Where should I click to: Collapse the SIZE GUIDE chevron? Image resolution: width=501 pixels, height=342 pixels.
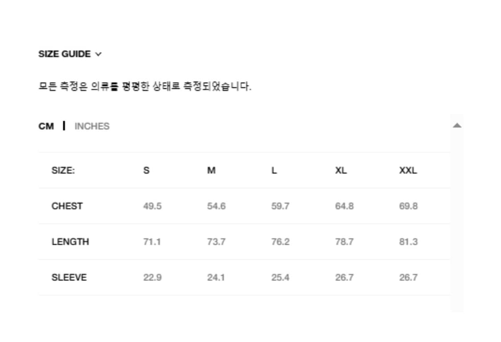point(98,54)
